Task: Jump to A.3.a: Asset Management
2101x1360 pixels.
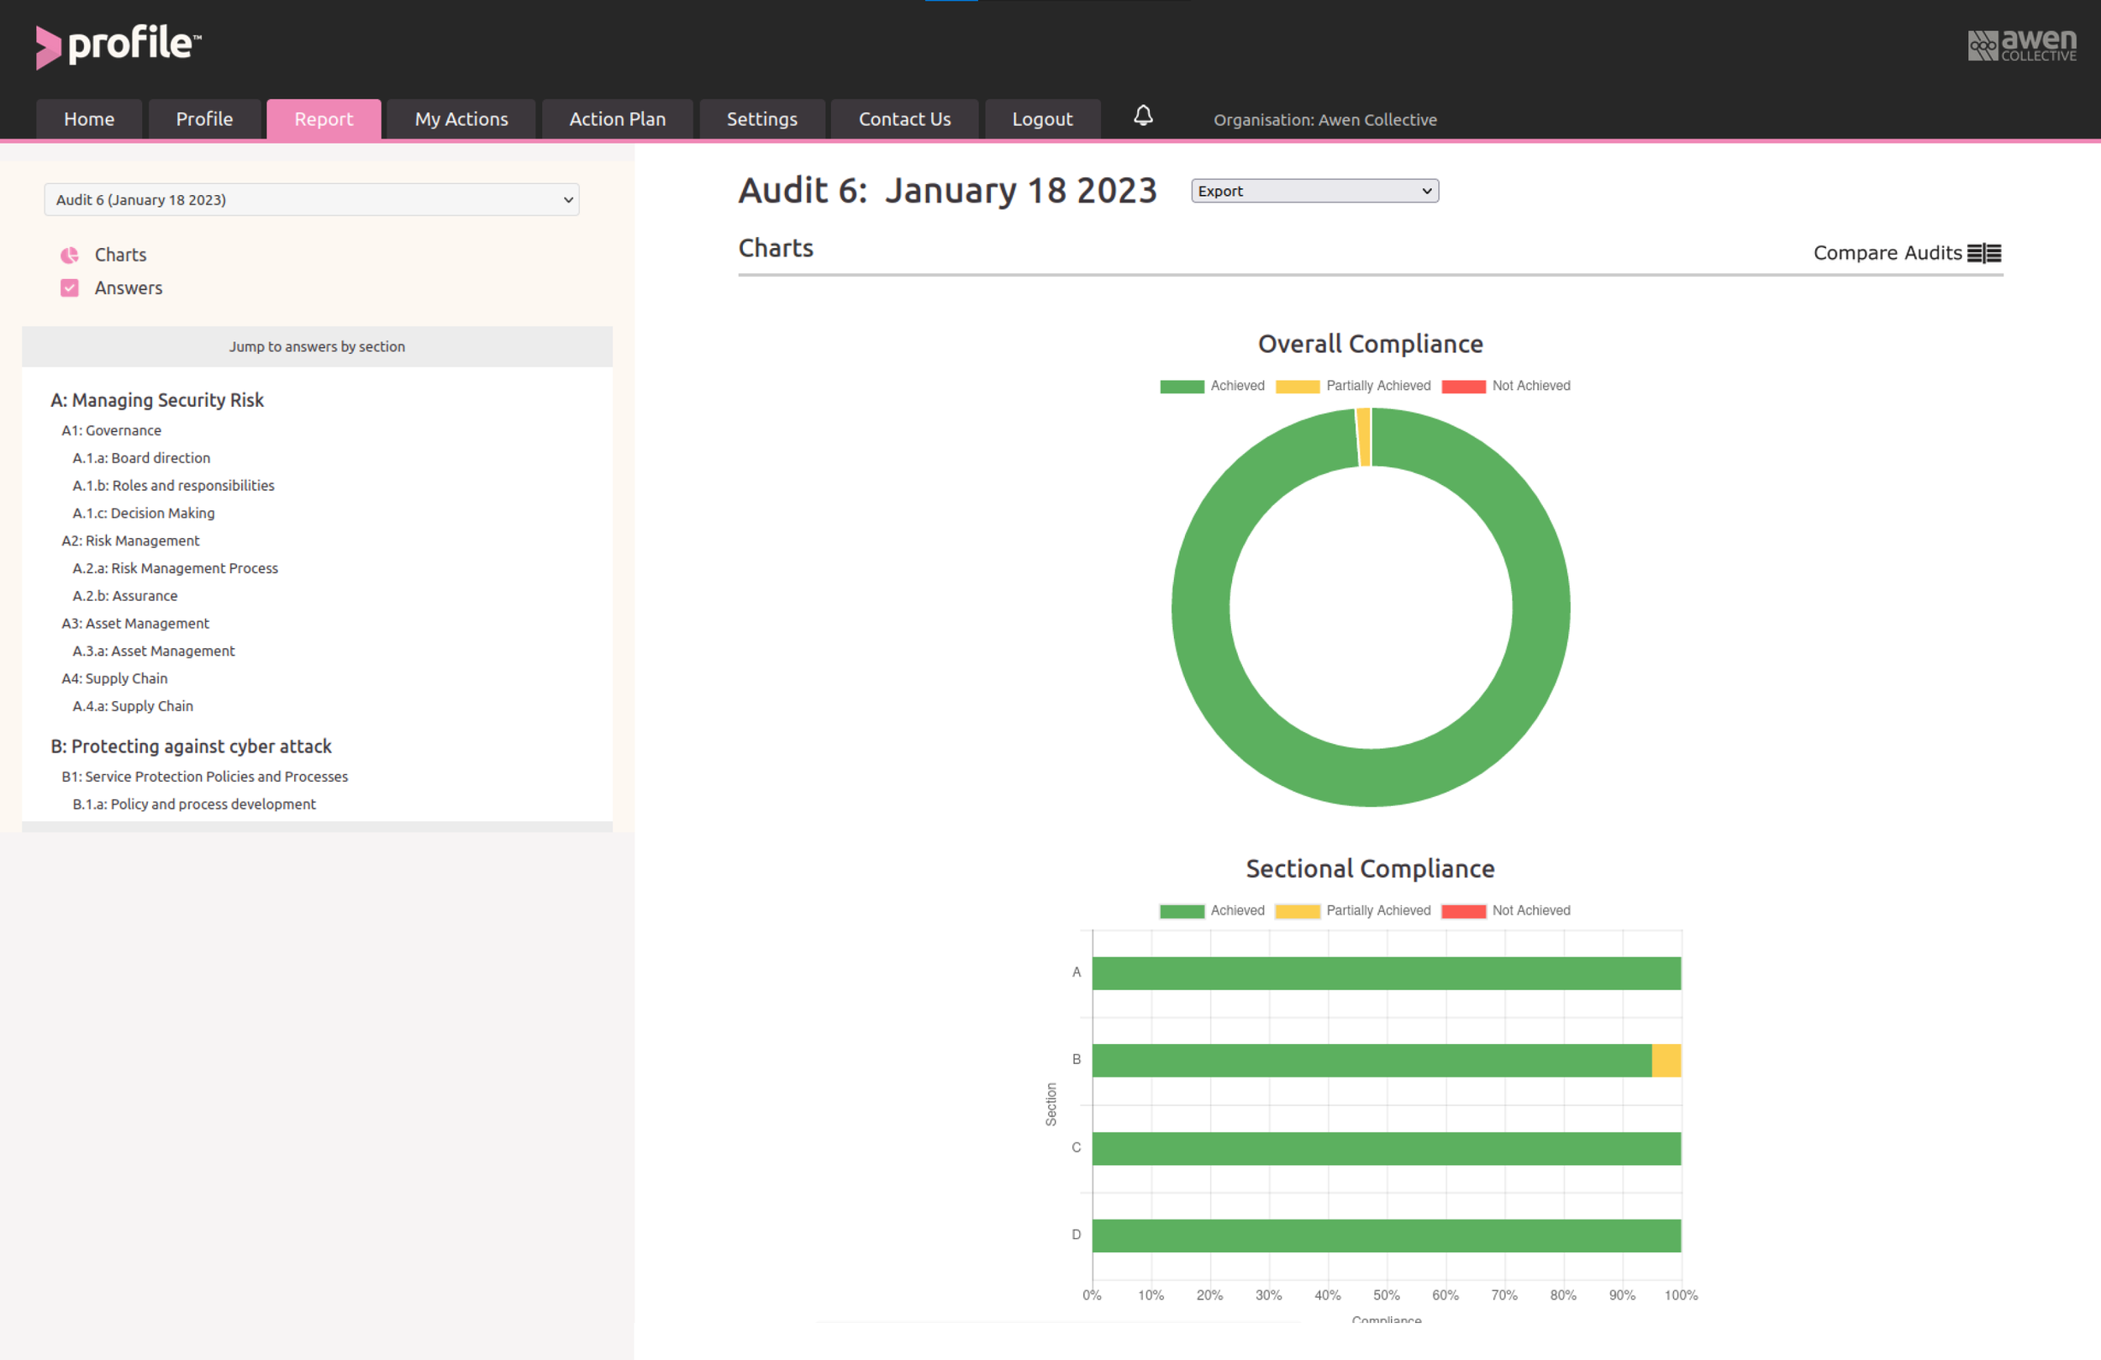Action: click(x=154, y=651)
